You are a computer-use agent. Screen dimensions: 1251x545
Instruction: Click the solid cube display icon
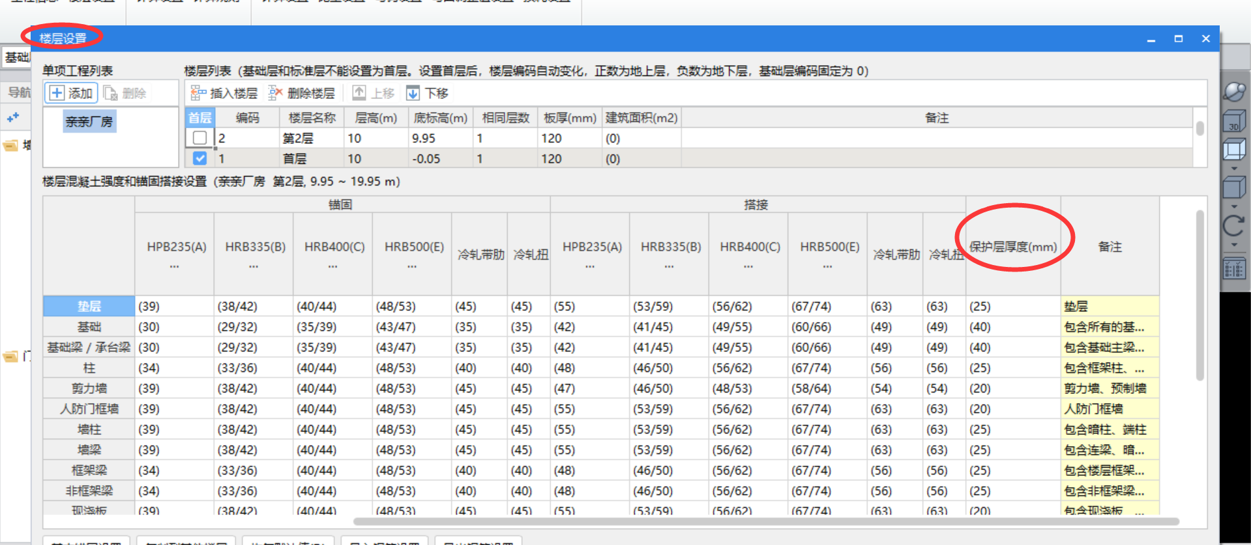[x=1234, y=188]
